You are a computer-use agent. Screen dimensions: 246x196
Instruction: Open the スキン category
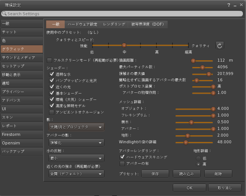(22, 117)
